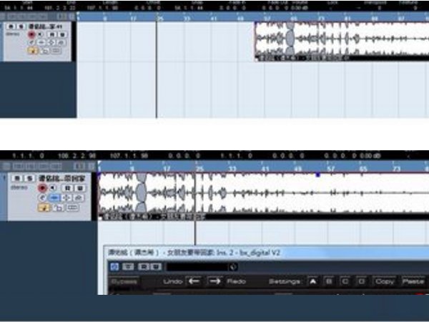The image size is (429, 322).
Task: Enable Read automation on lower track
Action: coord(67,188)
